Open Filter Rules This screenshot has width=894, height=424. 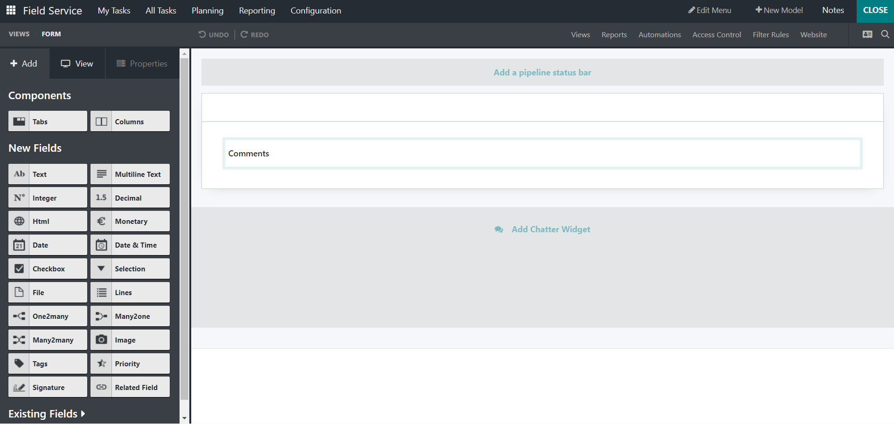point(771,34)
